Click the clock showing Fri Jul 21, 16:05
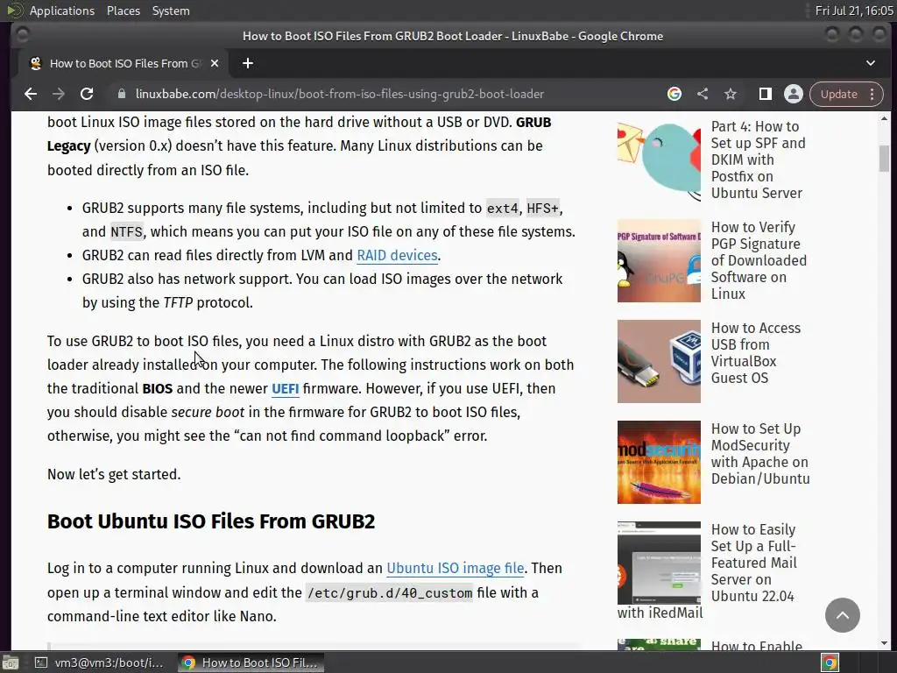This screenshot has width=897, height=673. coord(854,11)
